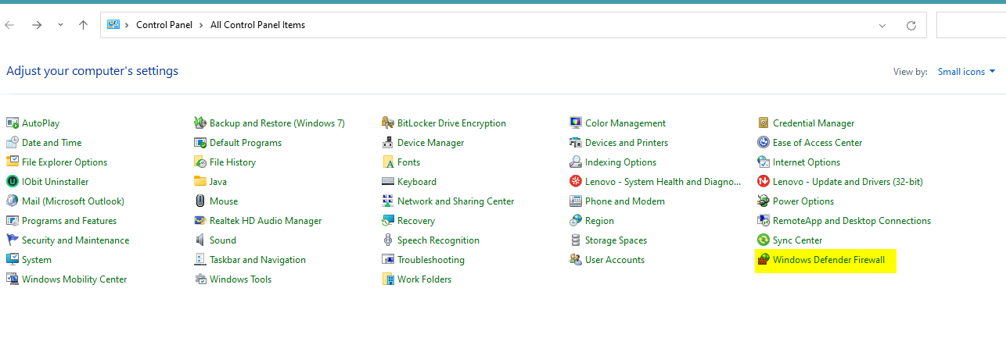
Task: Click the Forward navigation arrow
Action: [37, 25]
